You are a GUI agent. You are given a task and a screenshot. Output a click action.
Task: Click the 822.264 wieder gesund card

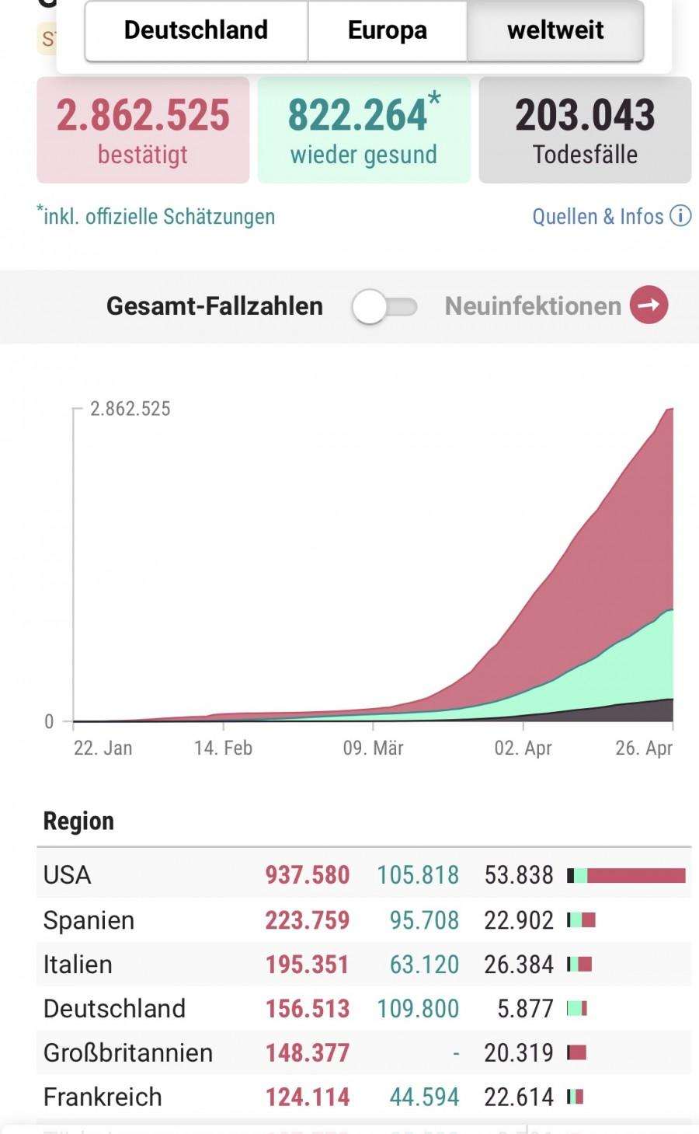pos(364,130)
